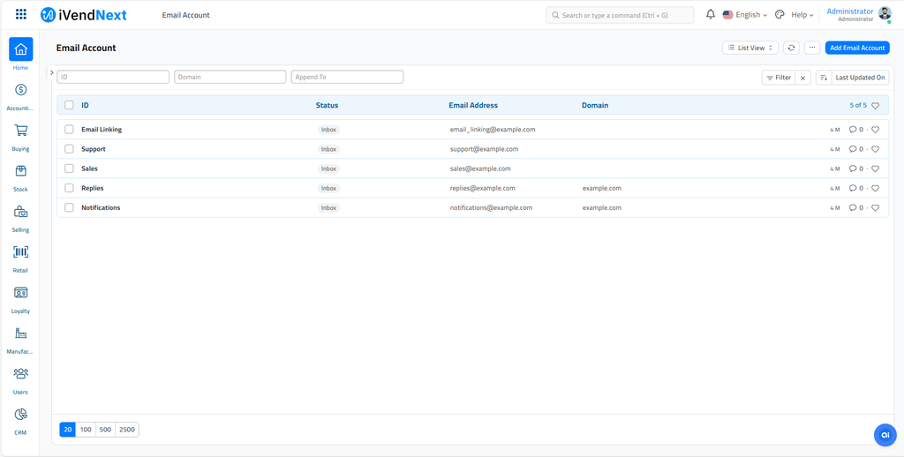Click the notifications bell icon

(x=711, y=15)
